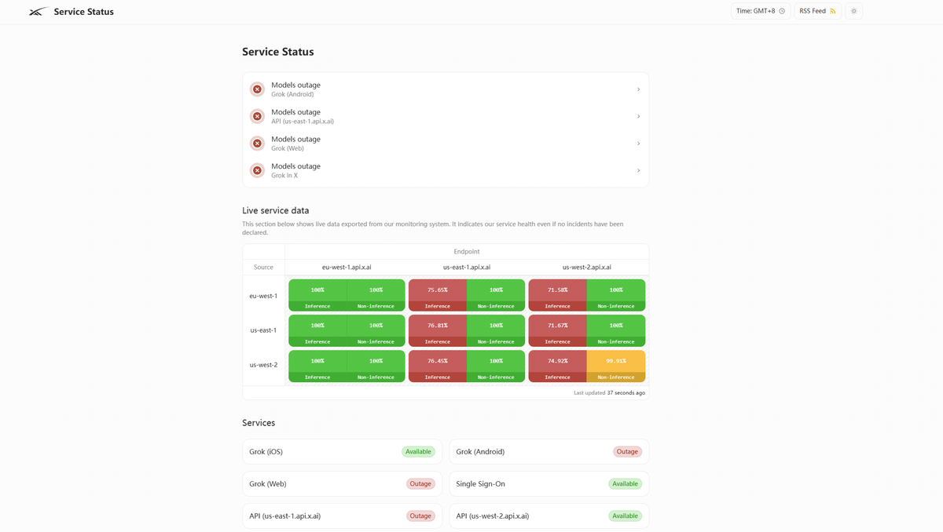Click the Available badge for API (us-west-2.api.x.ai)
The width and height of the screenshot is (943, 532).
point(625,516)
